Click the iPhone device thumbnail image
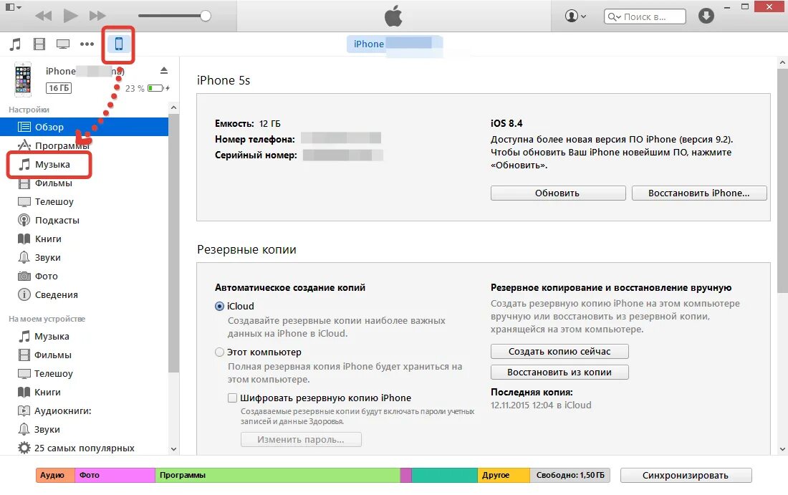 (23, 80)
